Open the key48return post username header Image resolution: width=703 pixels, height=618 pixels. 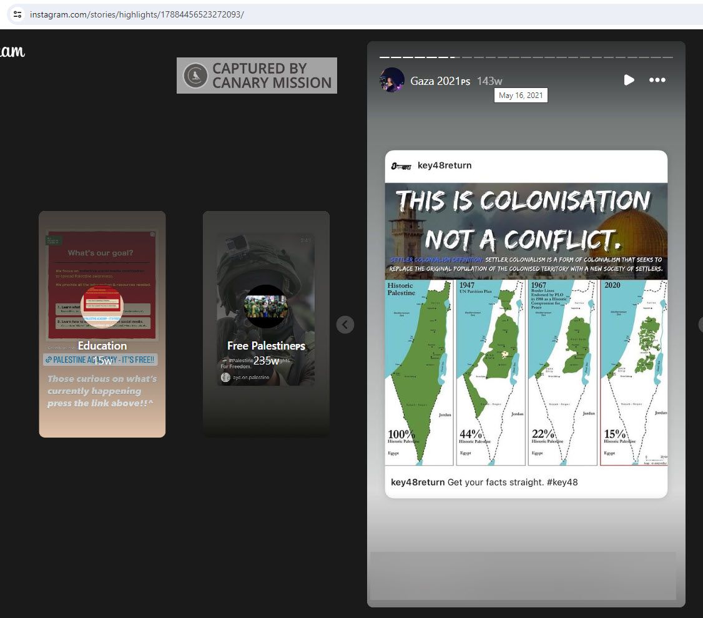445,165
